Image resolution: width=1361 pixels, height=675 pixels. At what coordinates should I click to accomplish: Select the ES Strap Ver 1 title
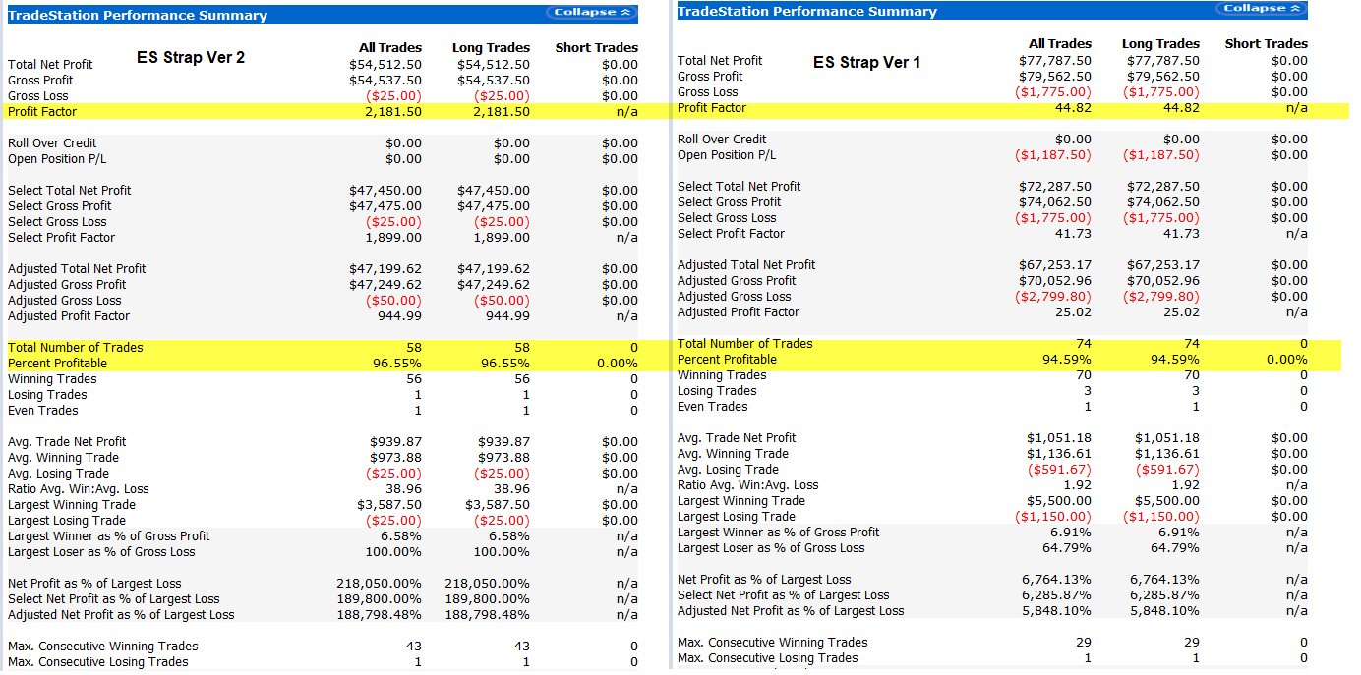pos(867,62)
